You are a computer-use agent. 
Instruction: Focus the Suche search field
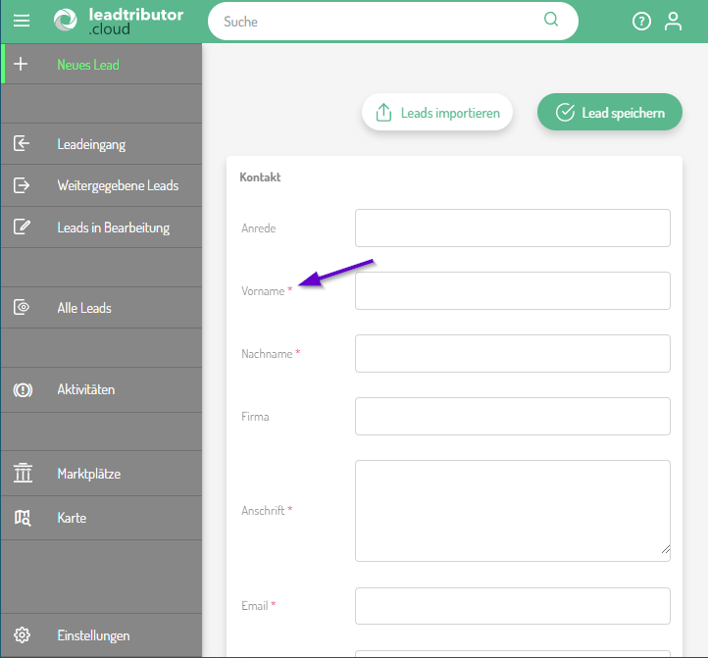tap(382, 21)
